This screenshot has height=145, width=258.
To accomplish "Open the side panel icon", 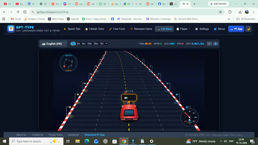I will 25,12.
